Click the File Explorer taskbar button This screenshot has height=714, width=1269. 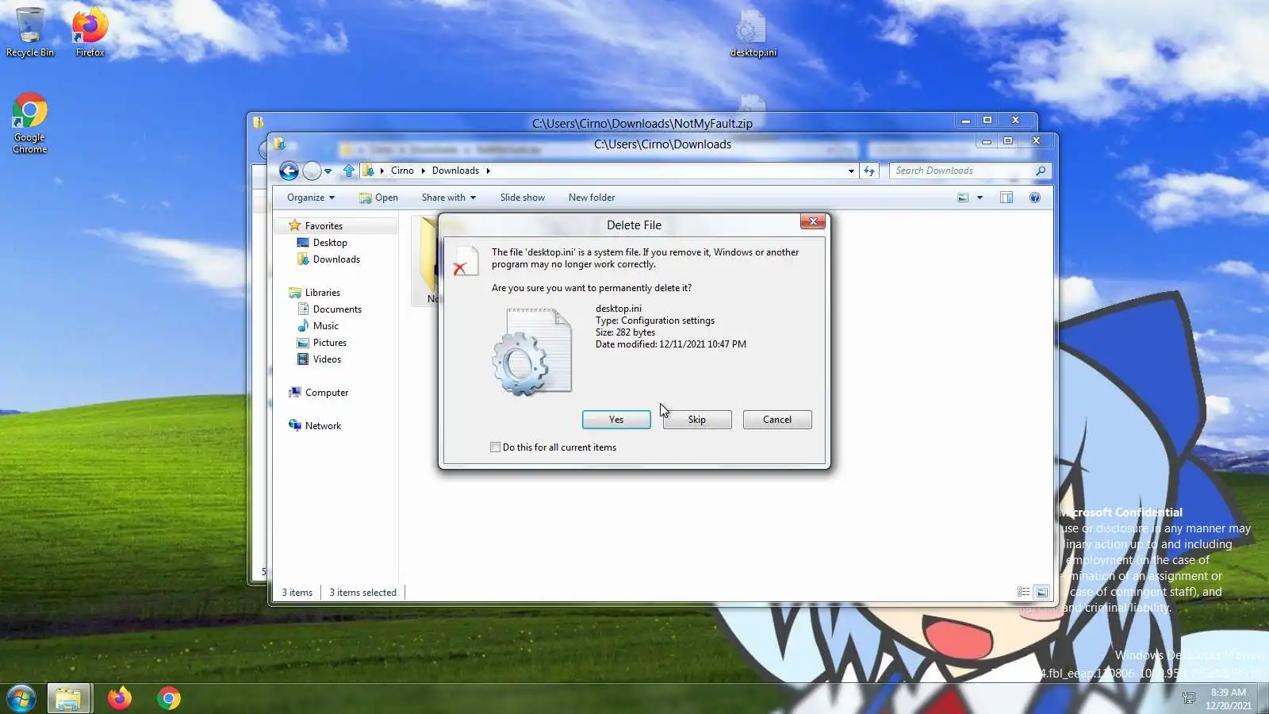(68, 698)
